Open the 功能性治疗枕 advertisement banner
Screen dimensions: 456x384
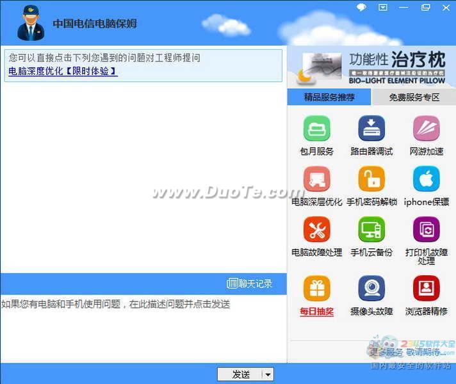pyautogui.click(x=371, y=67)
